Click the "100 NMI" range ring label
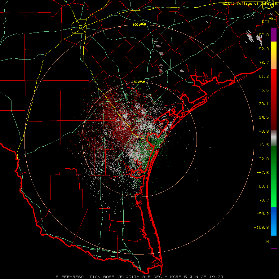 pos(139,24)
